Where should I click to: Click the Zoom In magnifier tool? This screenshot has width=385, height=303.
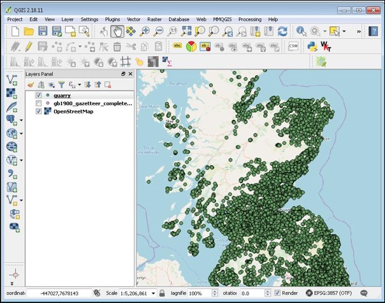coord(145,31)
